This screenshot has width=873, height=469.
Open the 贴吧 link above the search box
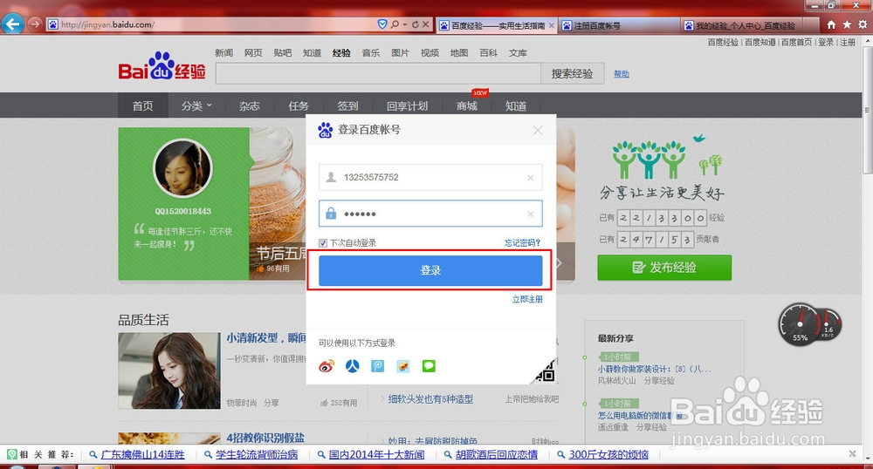pyautogui.click(x=282, y=53)
